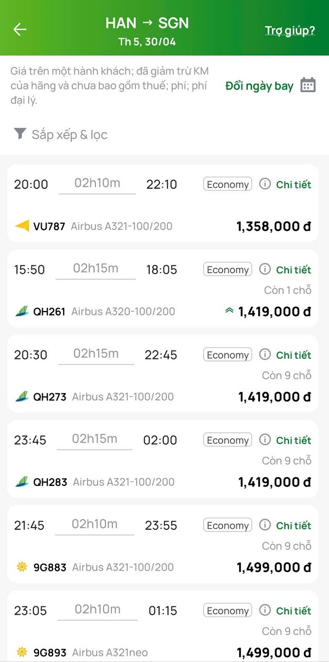Tap the Bamboo Airways logo on QH283
This screenshot has height=662, width=329.
pos(22,482)
